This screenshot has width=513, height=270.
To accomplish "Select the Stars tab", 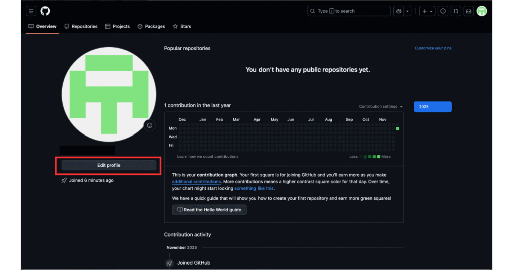I will pyautogui.click(x=182, y=26).
